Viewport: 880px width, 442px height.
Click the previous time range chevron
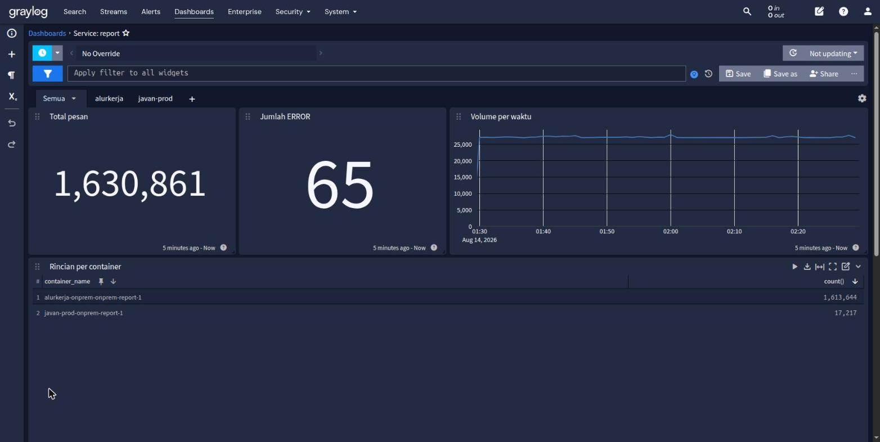click(x=71, y=53)
